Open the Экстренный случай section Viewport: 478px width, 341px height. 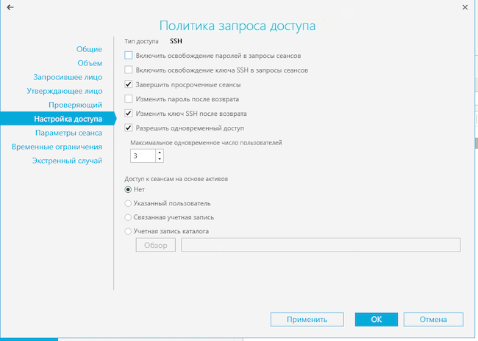tap(67, 161)
